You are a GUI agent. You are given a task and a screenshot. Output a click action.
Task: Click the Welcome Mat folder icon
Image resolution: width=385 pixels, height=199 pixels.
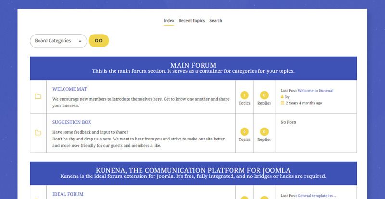[x=38, y=96]
